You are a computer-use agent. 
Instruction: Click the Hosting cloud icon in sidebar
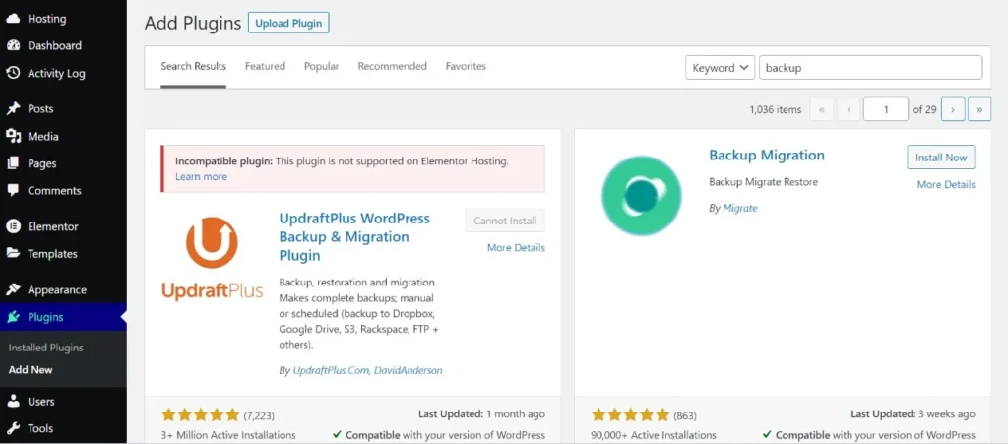click(x=13, y=19)
